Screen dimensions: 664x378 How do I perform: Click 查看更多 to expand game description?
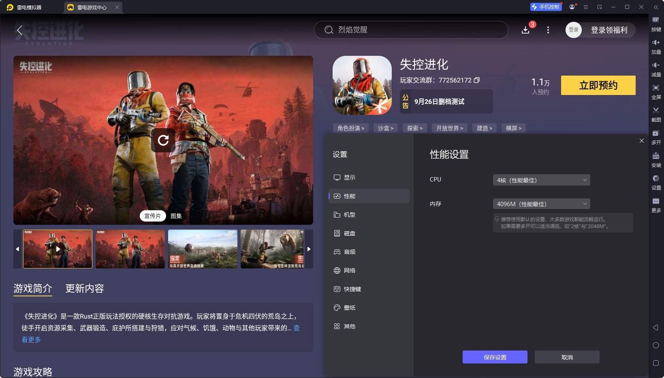point(31,340)
